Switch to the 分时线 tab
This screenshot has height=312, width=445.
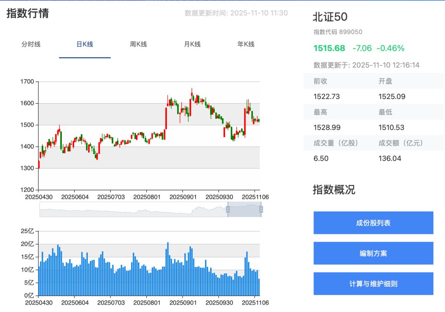pos(31,44)
